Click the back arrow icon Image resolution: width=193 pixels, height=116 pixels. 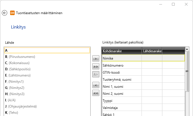click(x=5, y=13)
